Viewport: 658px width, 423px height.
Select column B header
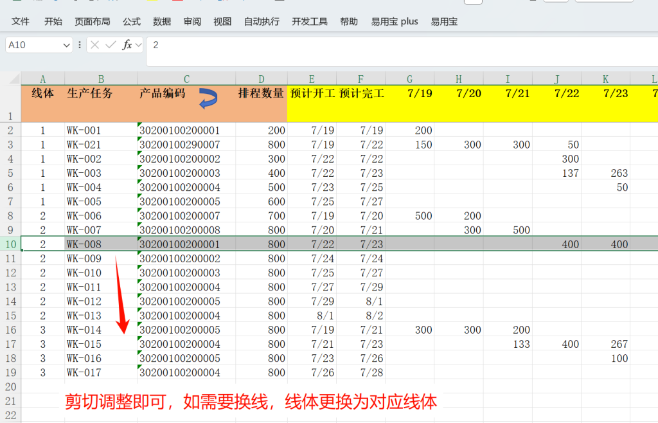coord(101,79)
